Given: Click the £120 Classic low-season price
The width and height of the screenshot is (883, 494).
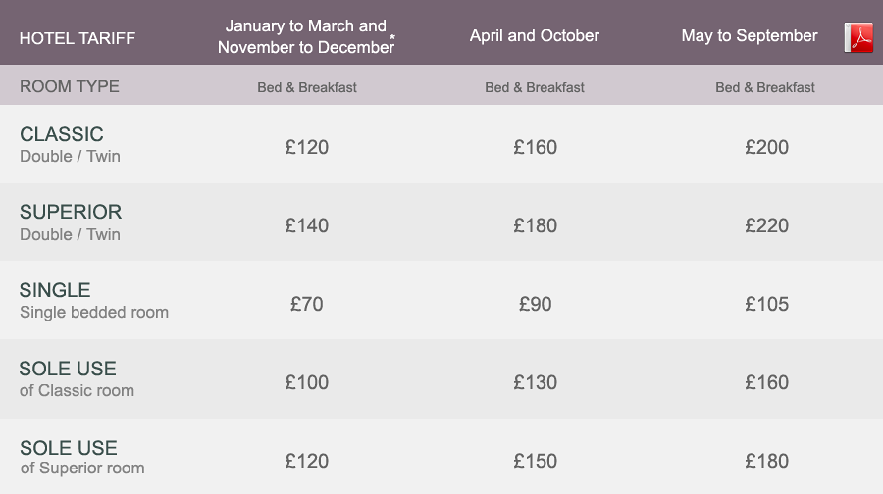Looking at the screenshot, I should [x=306, y=147].
